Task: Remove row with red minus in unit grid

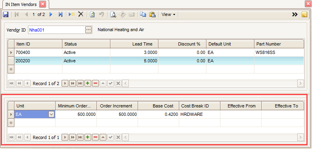Action: pos(95,137)
